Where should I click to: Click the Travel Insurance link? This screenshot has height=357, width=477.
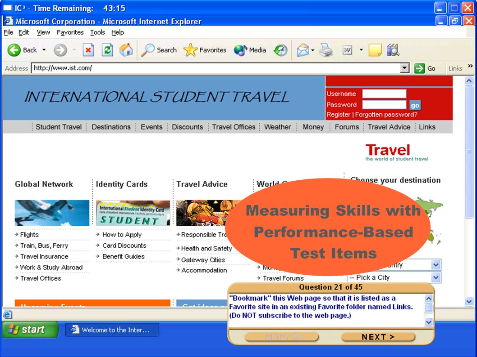click(44, 256)
